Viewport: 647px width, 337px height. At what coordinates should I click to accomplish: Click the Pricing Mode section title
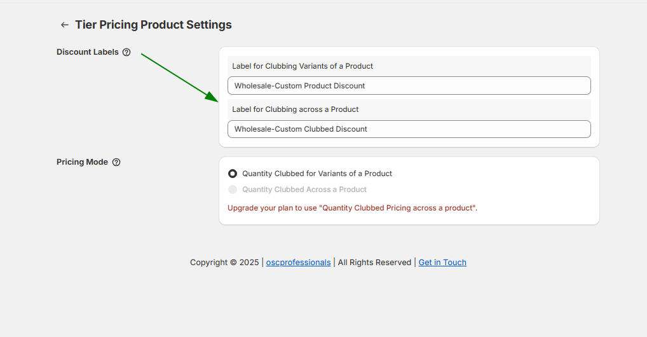click(82, 162)
